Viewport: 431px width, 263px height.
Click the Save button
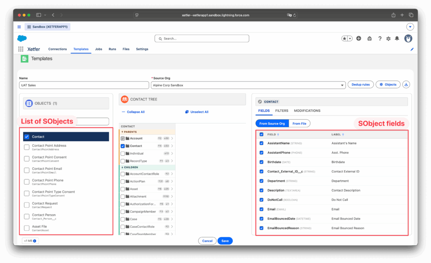(x=225, y=241)
